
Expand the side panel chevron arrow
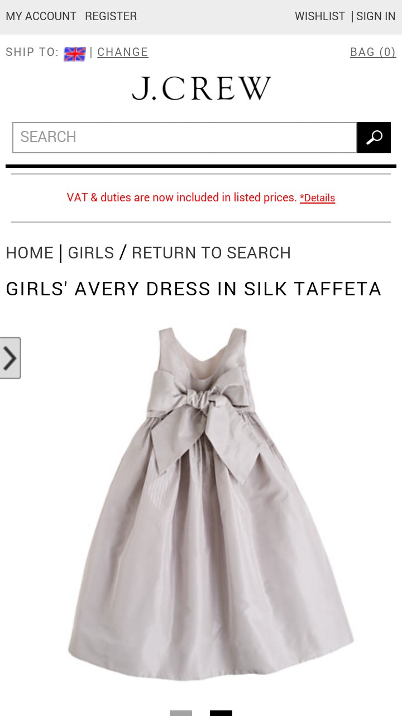point(10,358)
